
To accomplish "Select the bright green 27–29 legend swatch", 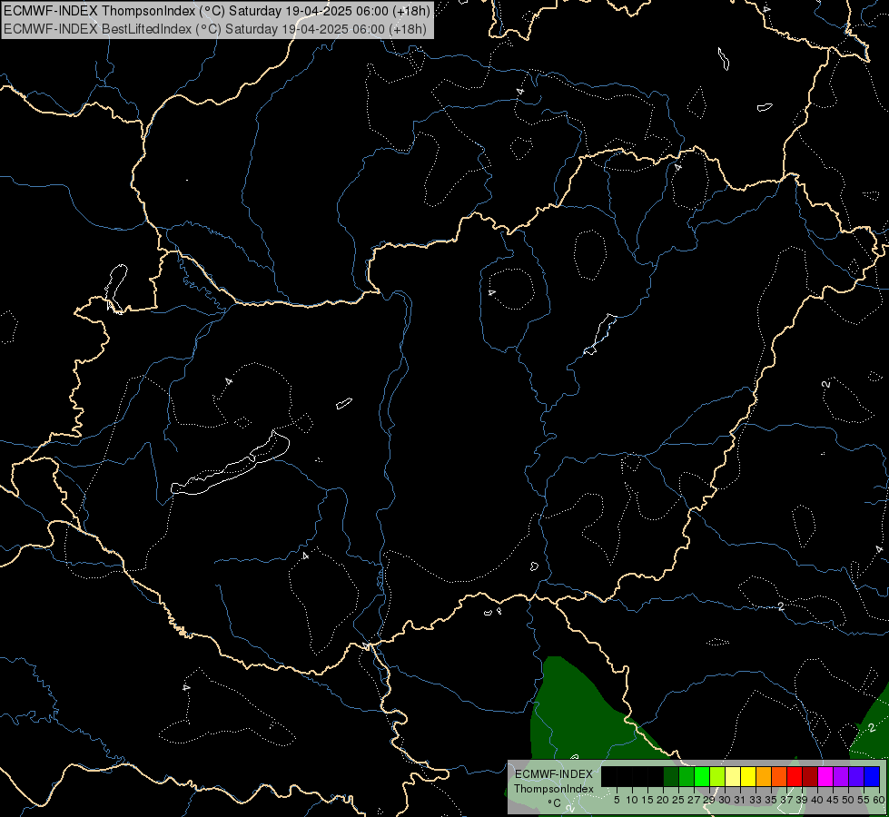I will [701, 776].
